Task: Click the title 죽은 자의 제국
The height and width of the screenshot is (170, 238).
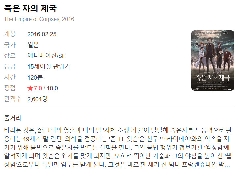Action: click(30, 8)
